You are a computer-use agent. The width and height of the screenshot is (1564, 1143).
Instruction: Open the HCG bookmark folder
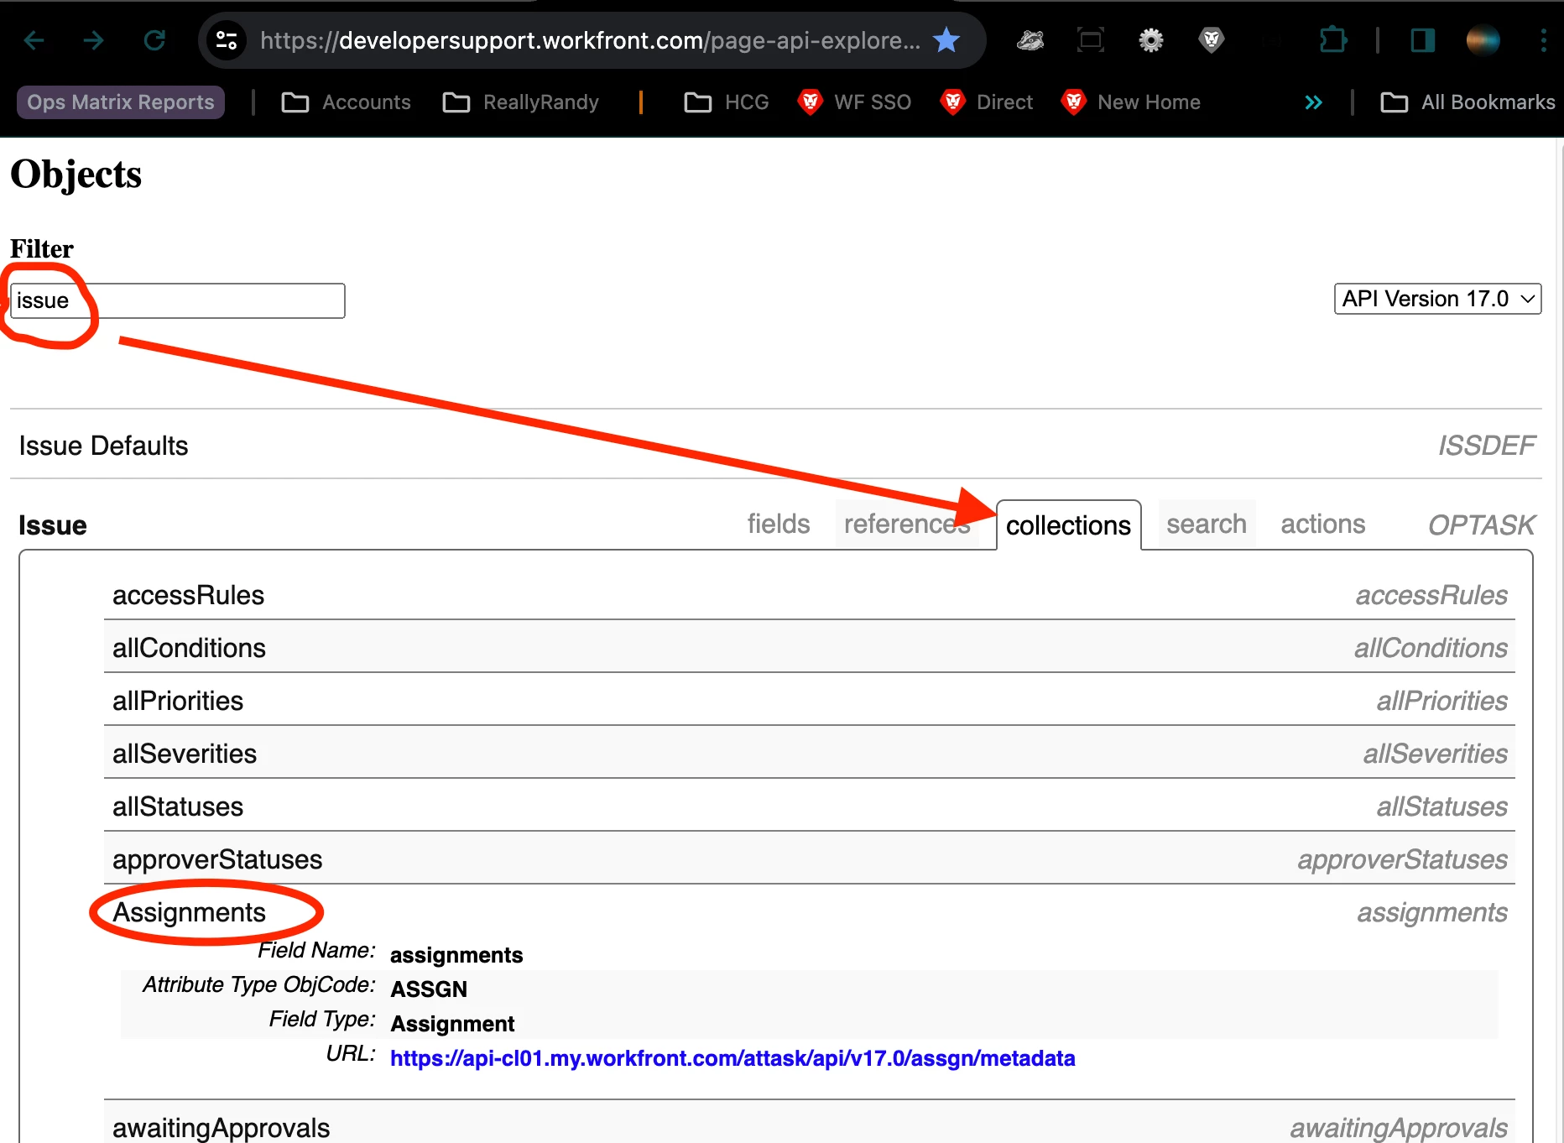[x=727, y=102]
